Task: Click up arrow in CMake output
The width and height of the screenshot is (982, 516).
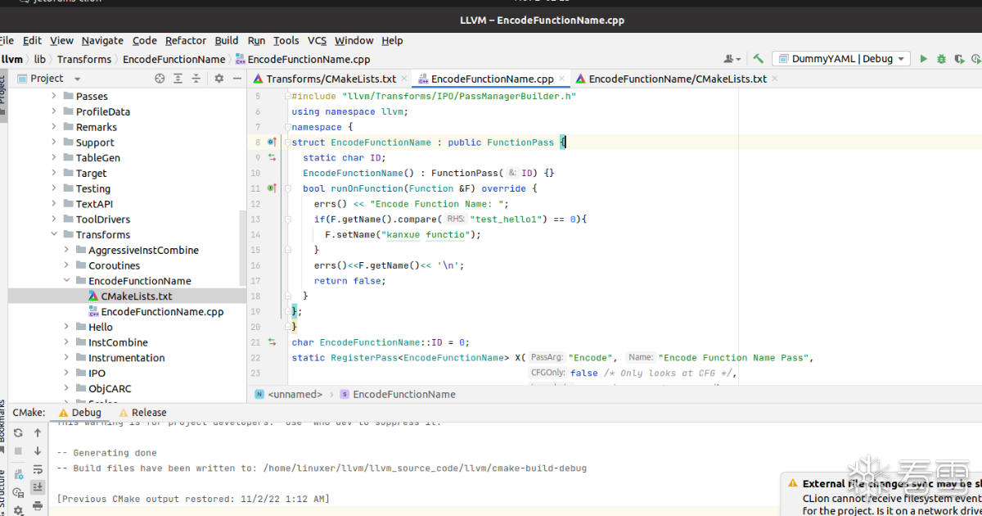Action: (x=38, y=432)
